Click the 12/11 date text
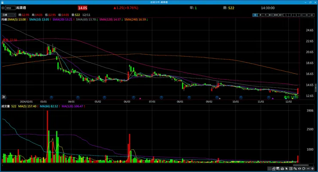The height and width of the screenshot is (172, 318). [86, 15]
